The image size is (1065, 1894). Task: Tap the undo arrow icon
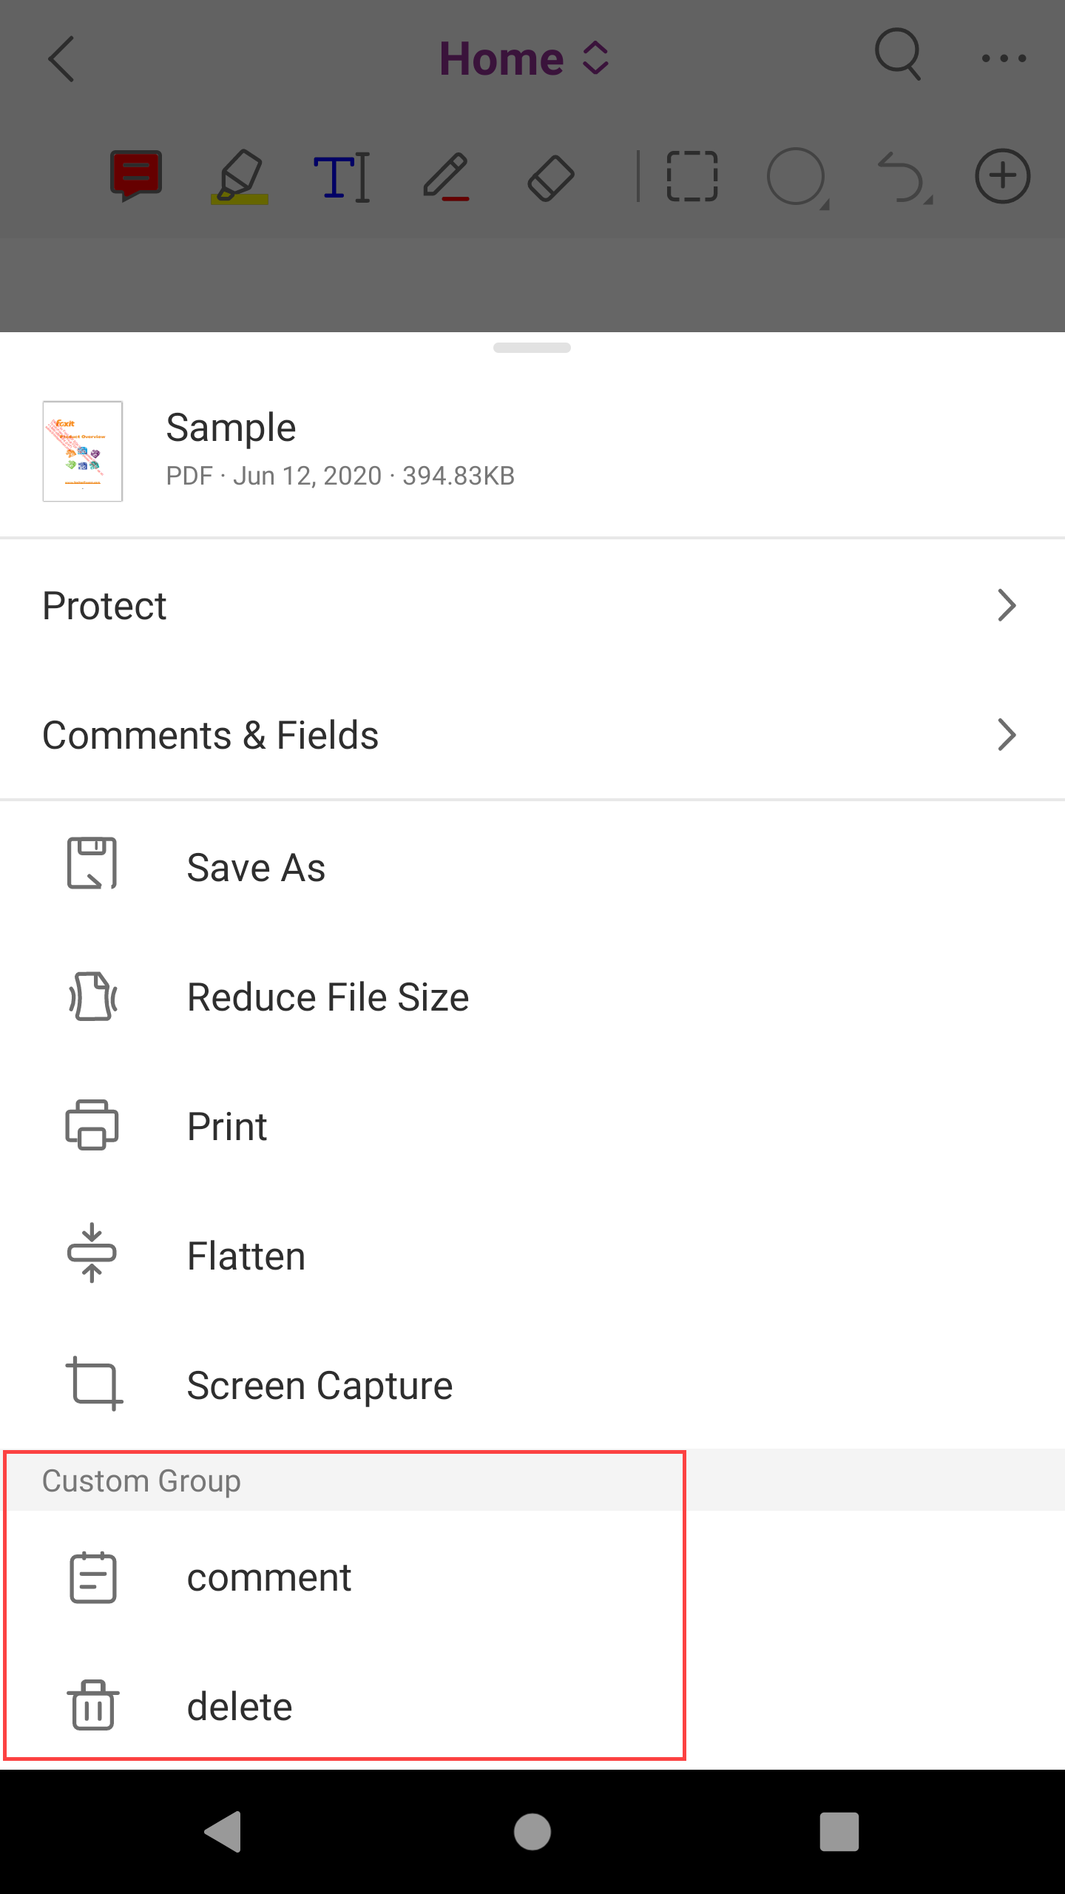point(902,178)
